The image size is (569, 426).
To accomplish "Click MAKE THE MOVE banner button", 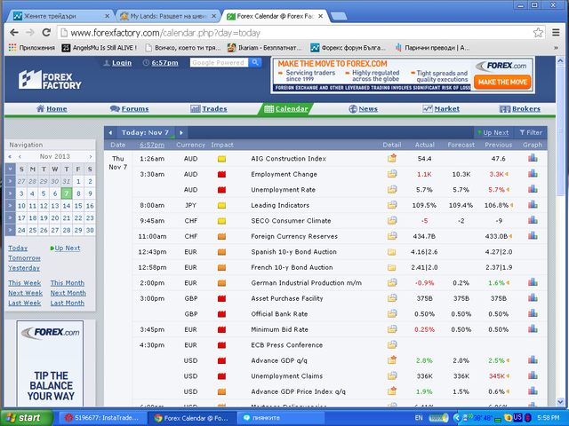I will (x=502, y=83).
